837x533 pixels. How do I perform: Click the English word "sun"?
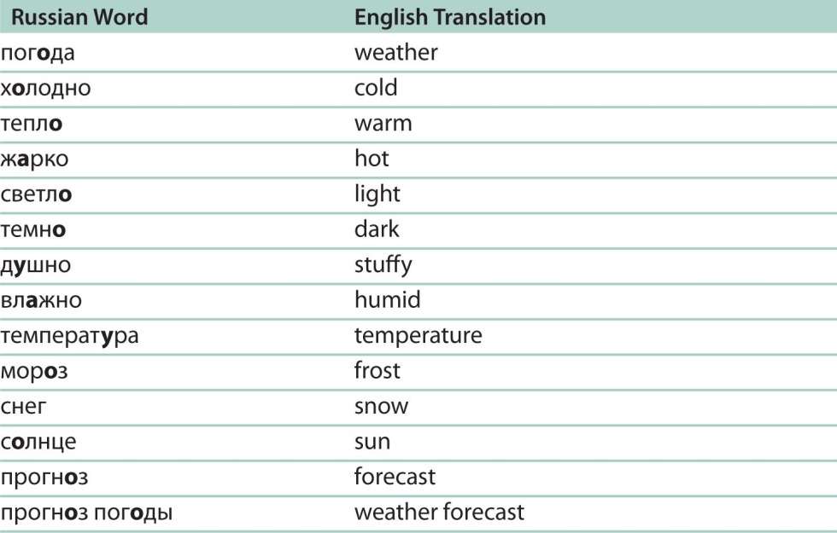point(372,442)
